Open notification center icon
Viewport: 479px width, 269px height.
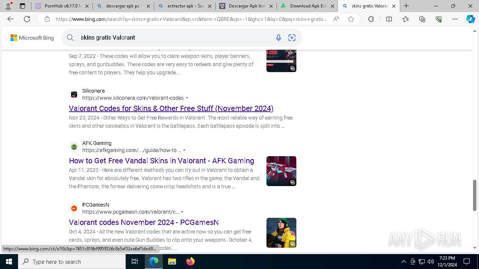coord(467,262)
